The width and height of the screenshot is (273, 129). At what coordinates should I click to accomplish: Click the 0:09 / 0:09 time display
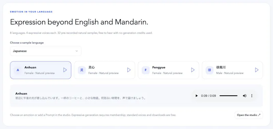209,96
